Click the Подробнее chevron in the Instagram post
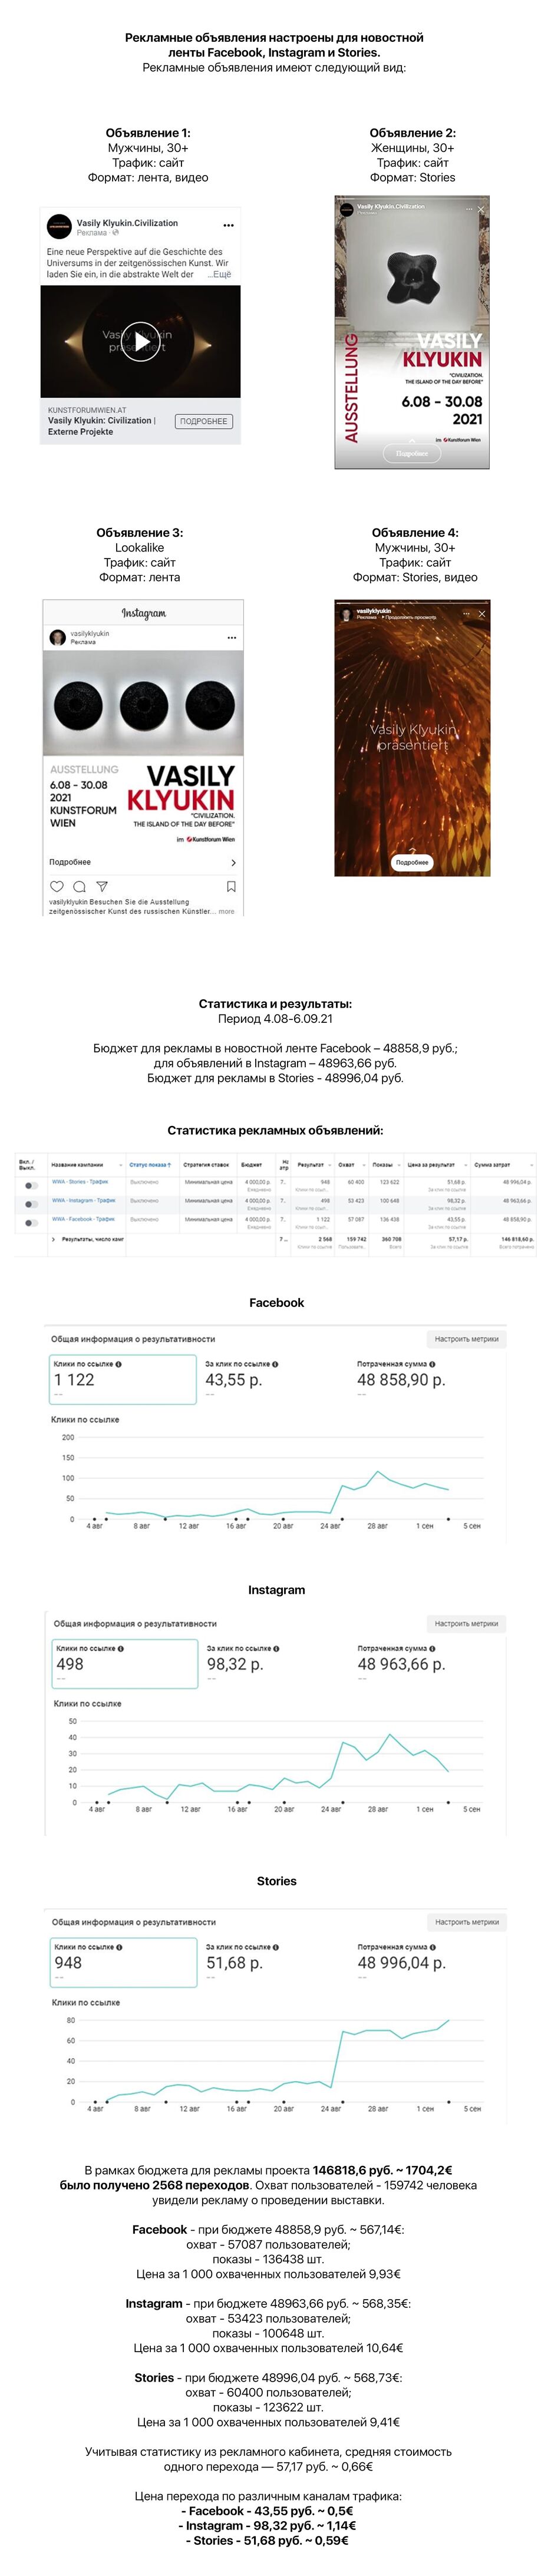 (233, 862)
